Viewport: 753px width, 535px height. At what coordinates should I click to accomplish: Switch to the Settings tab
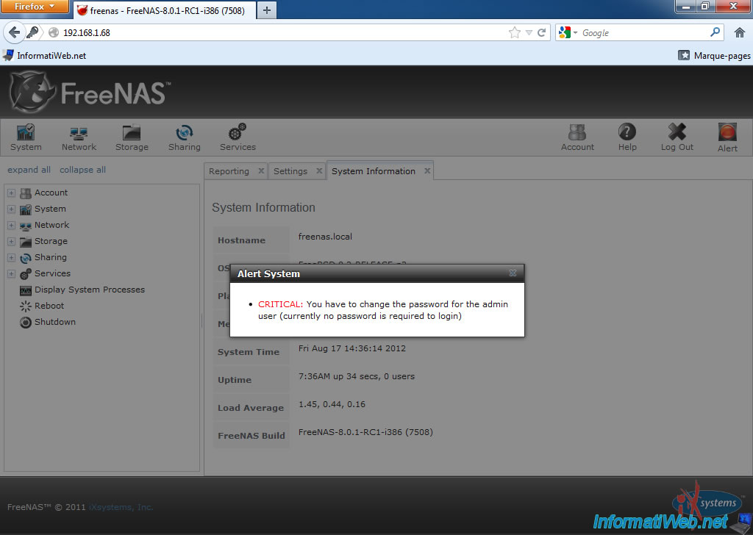tap(290, 171)
